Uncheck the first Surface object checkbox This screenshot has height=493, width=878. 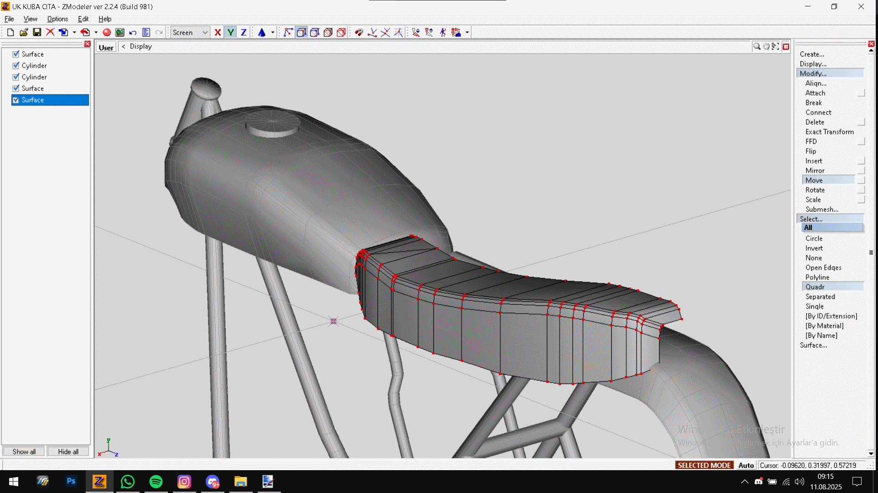pyautogui.click(x=16, y=54)
